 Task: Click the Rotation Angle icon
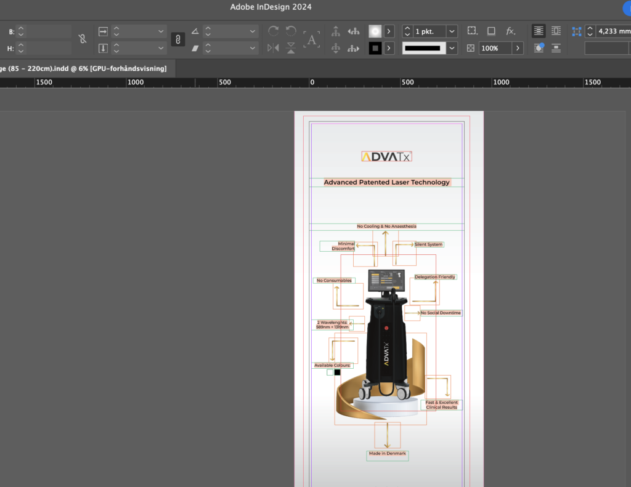coord(195,31)
